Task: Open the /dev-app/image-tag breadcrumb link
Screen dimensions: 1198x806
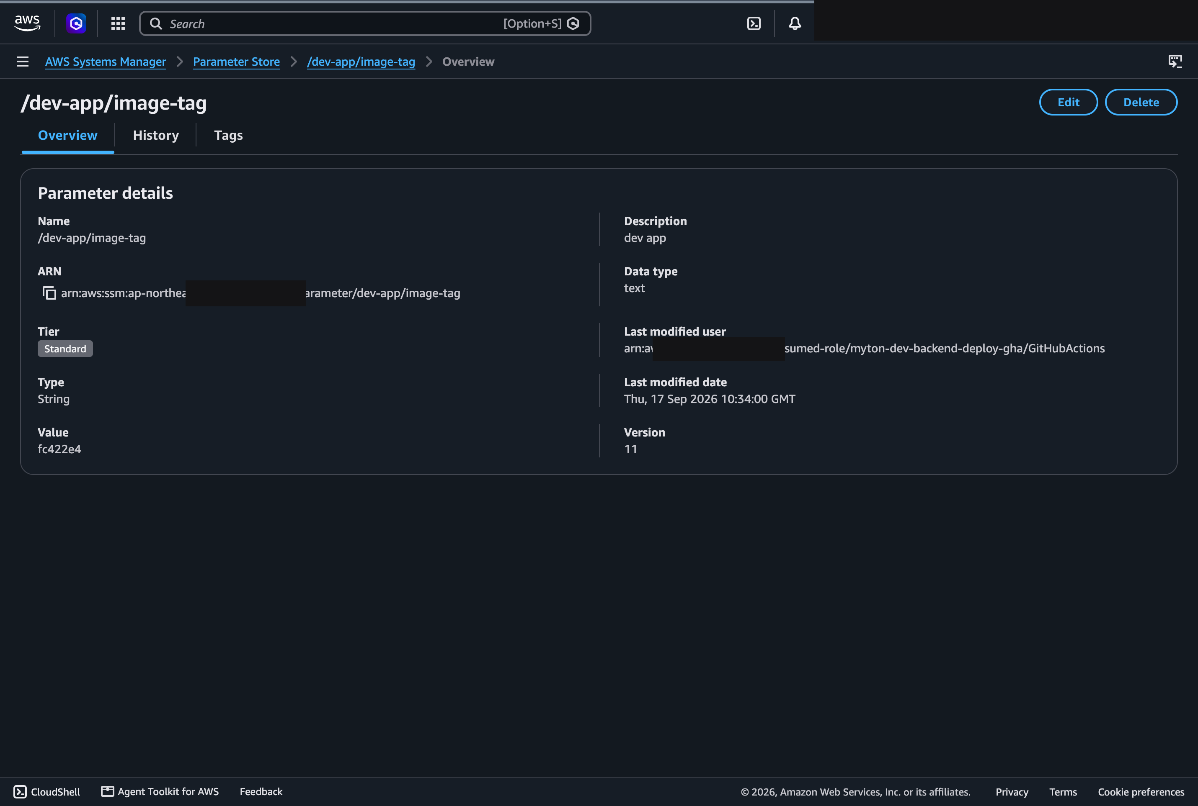Action: click(361, 62)
